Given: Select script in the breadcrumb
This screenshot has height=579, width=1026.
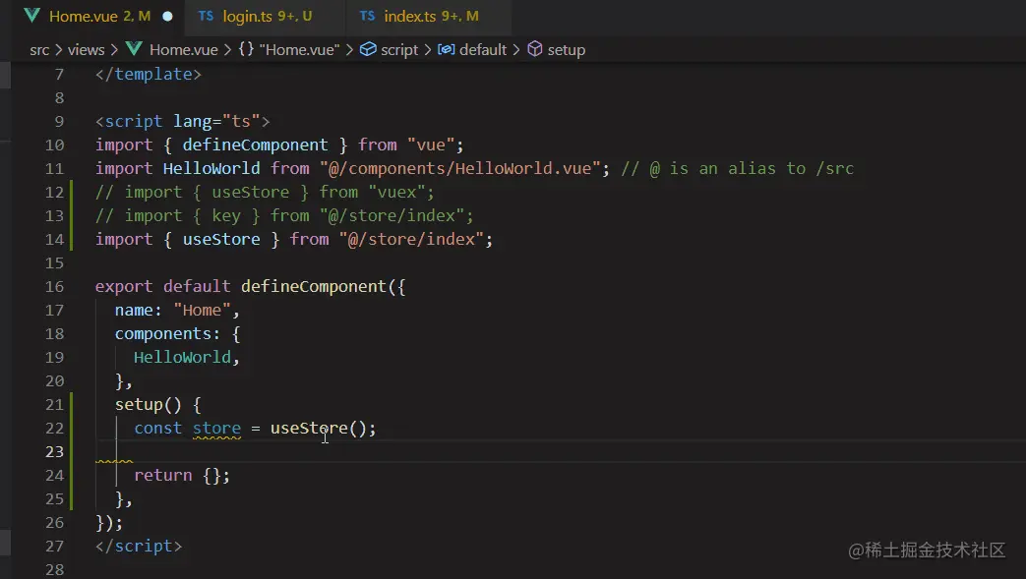Looking at the screenshot, I should [399, 50].
